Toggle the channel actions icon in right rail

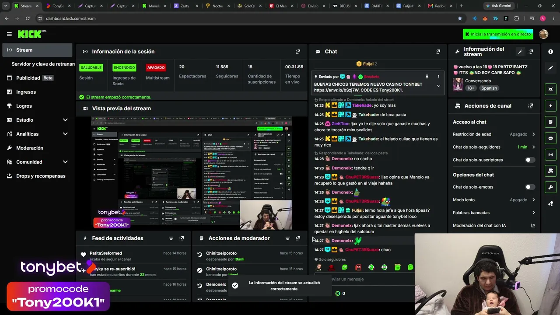tap(550, 171)
